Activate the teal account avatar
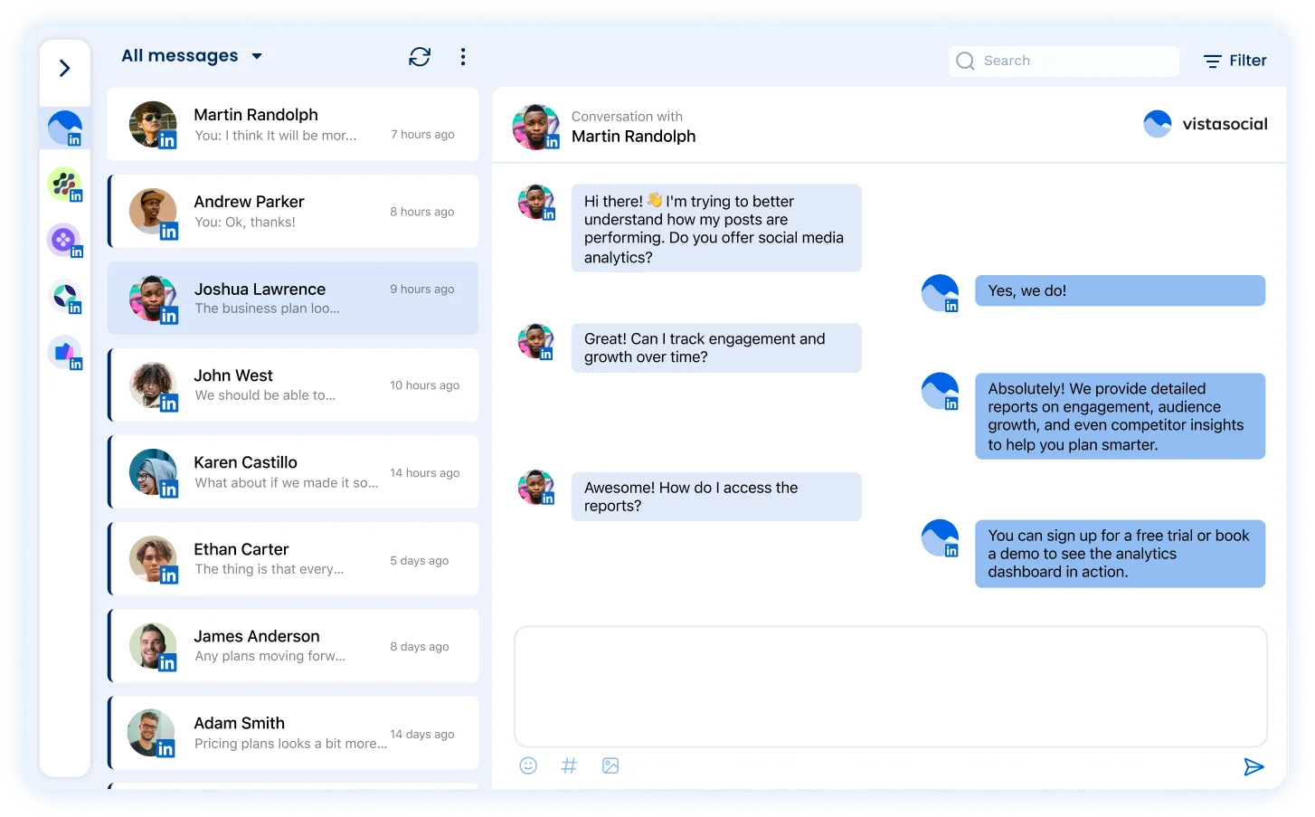This screenshot has height=817, width=1315. [x=63, y=296]
